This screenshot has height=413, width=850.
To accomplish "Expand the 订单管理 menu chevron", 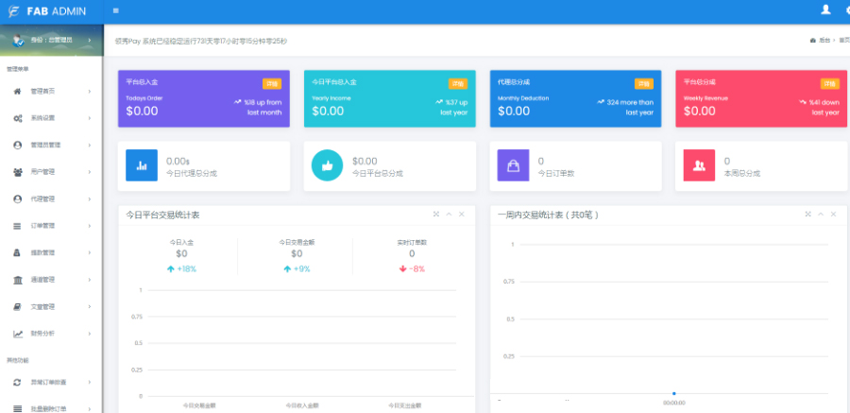I will 89,226.
